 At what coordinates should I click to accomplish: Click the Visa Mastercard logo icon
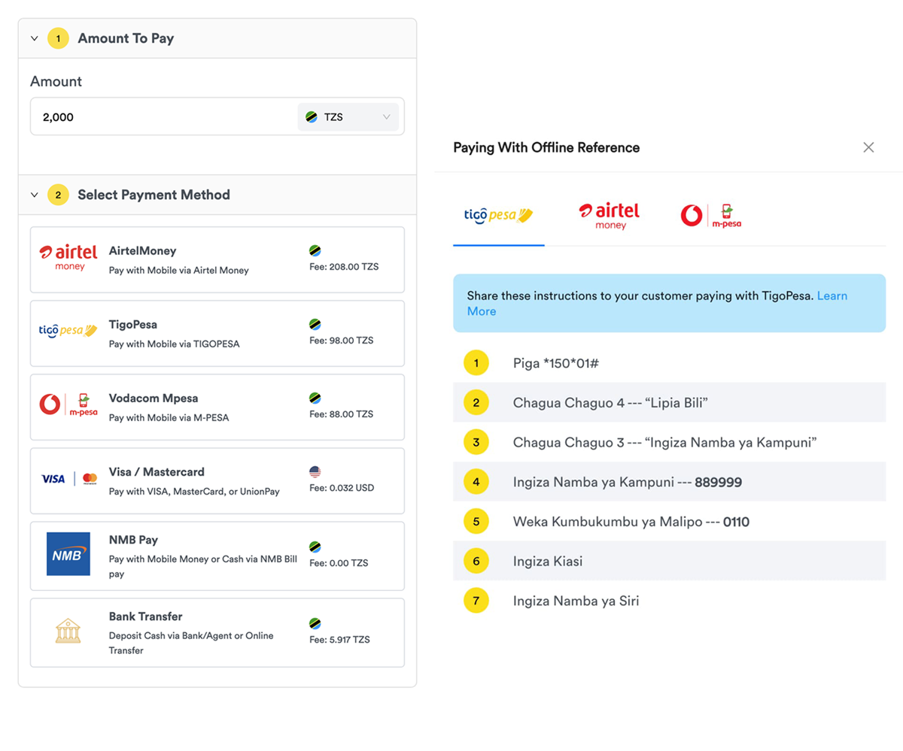click(x=69, y=479)
